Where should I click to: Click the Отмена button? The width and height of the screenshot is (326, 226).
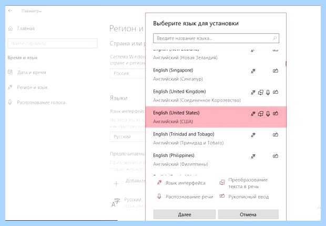click(x=248, y=214)
